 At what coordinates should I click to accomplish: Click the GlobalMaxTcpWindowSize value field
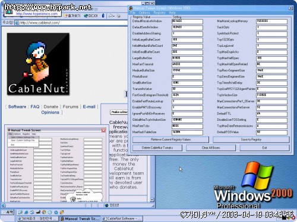187,120
